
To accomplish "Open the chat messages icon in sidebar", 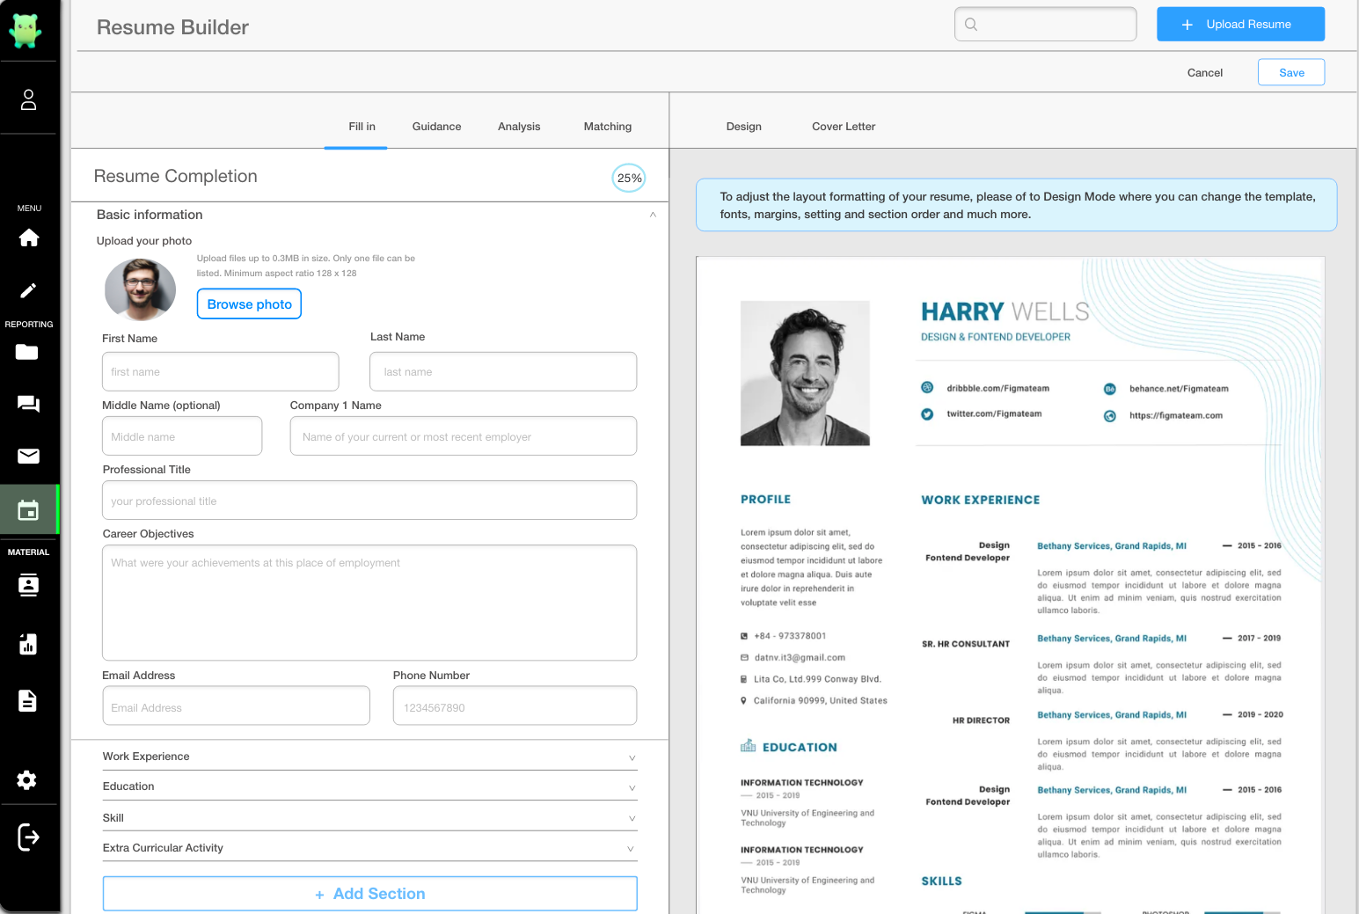I will (x=29, y=404).
